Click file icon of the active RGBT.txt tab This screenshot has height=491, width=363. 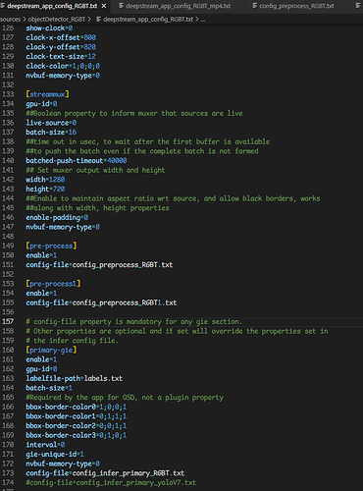(3, 6)
